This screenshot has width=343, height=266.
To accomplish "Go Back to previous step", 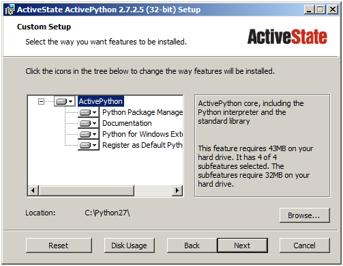I will point(192,245).
